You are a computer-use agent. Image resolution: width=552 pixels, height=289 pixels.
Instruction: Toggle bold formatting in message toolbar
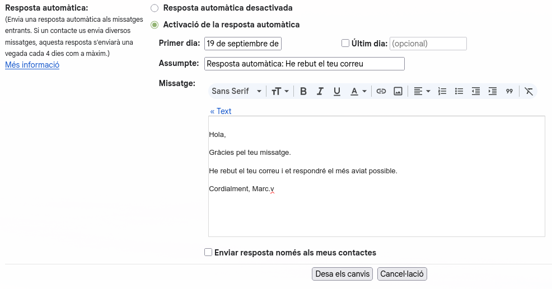(x=303, y=91)
